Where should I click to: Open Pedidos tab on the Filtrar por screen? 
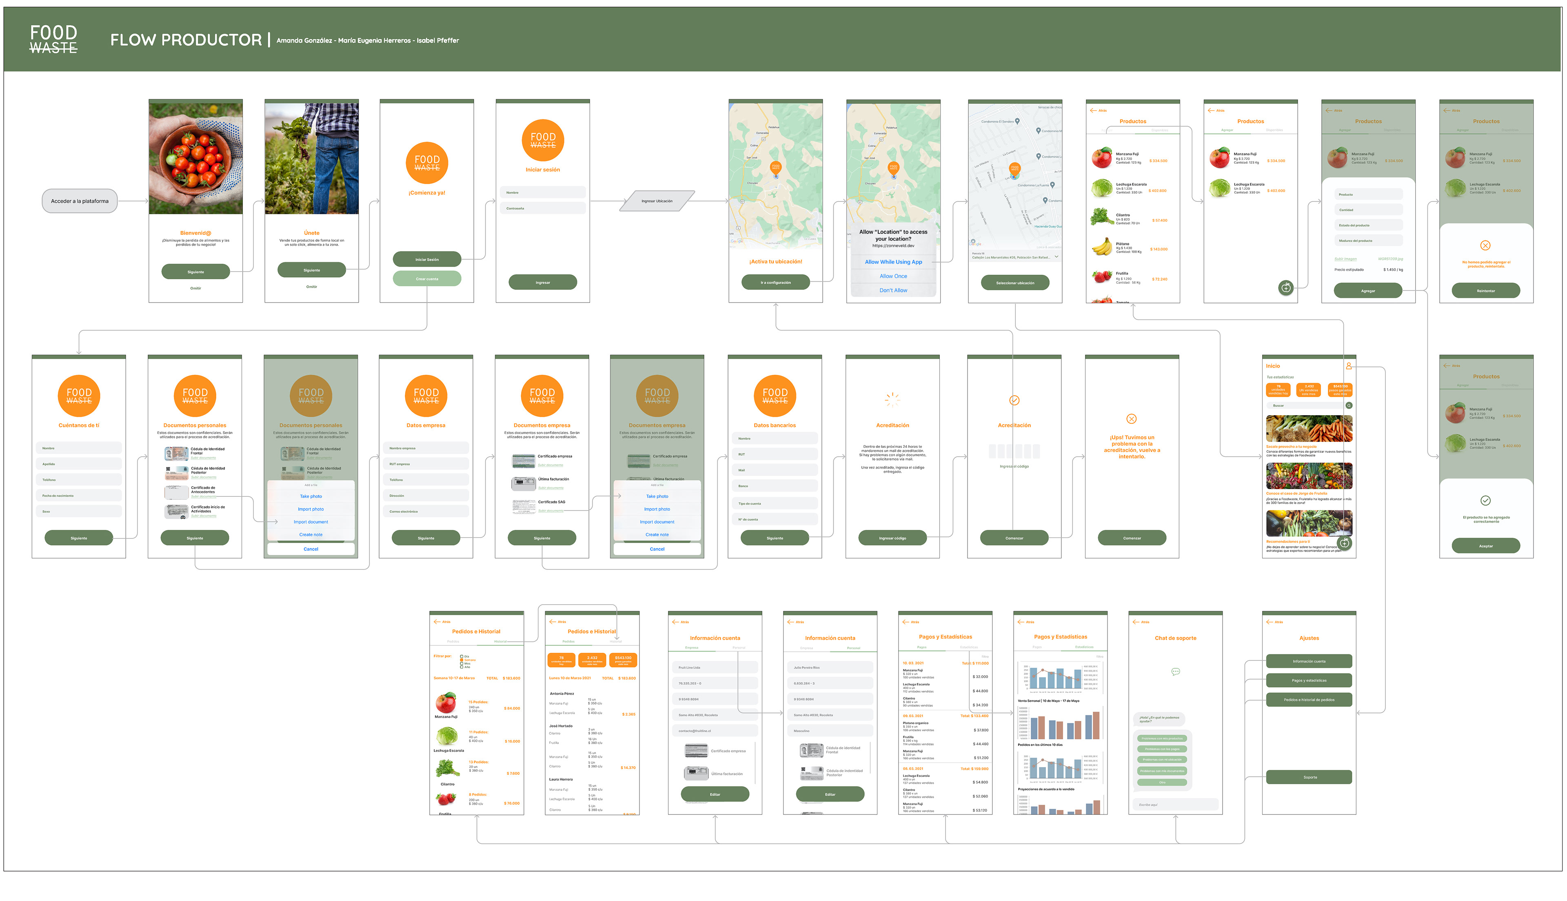(x=453, y=642)
